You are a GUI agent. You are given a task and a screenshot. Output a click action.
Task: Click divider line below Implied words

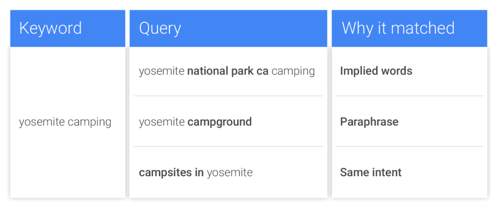(409, 96)
